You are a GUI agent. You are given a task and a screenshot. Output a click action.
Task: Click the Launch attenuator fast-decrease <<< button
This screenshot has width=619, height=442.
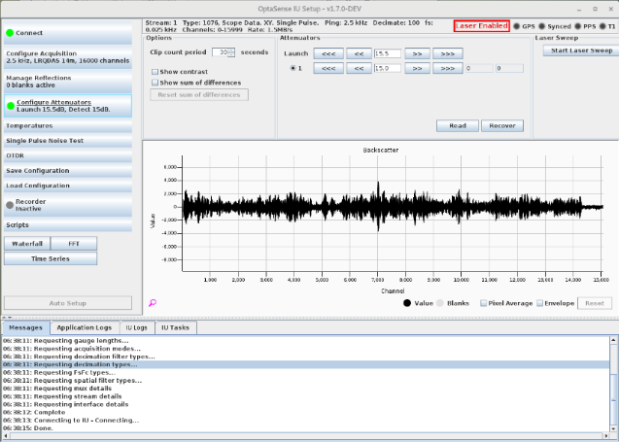pos(327,54)
